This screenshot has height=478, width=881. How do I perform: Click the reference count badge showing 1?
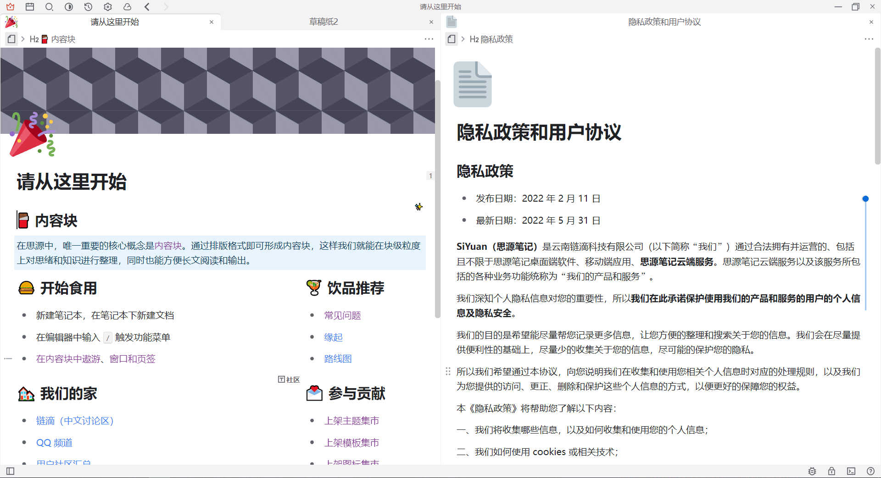(x=430, y=176)
